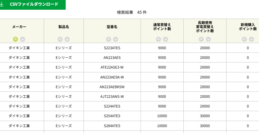Sort 通常買替えポイント数 descending

(166, 39)
